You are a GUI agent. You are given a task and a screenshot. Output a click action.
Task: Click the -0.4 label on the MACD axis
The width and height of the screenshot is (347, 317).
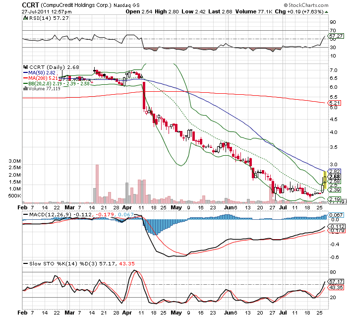tap(334, 245)
